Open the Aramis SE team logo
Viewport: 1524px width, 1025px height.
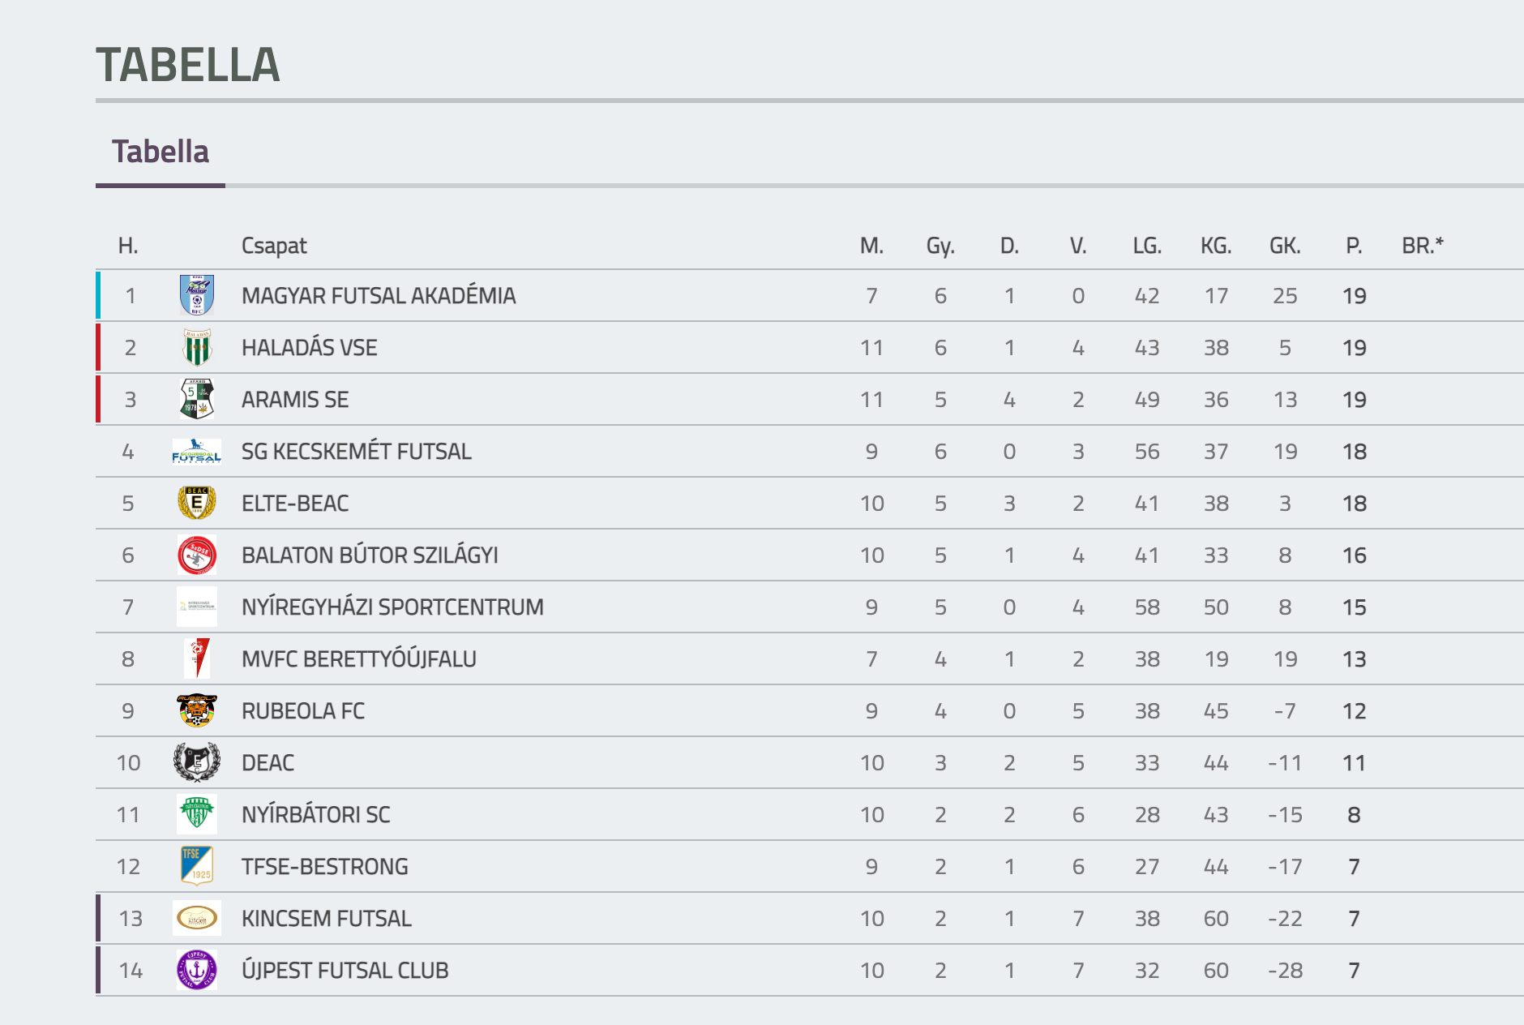point(197,399)
